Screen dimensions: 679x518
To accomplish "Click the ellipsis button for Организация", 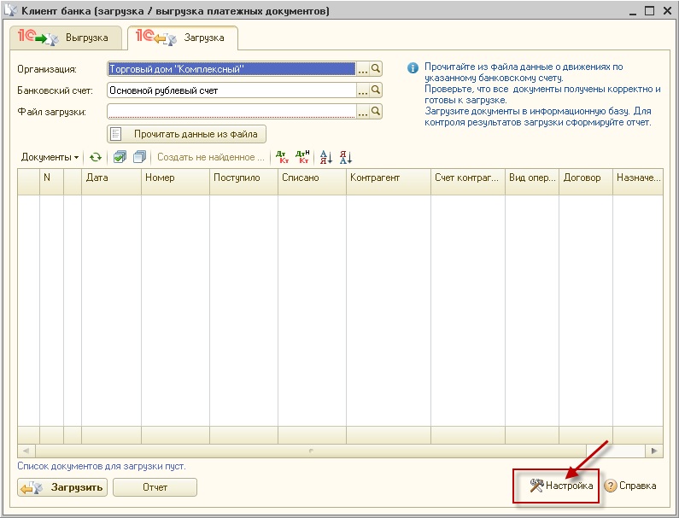I will coord(362,69).
